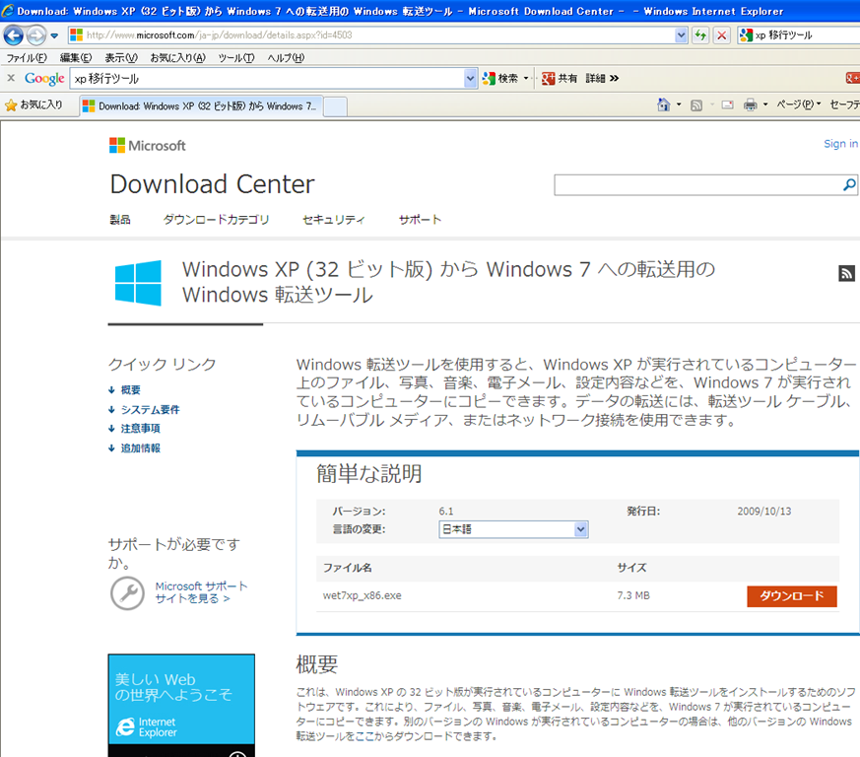The height and width of the screenshot is (757, 860).
Task: Click the ここ link in the overview text
Action: coord(364,735)
